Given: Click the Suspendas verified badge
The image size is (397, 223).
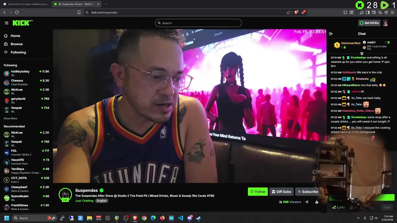Looking at the screenshot, I should (101, 190).
